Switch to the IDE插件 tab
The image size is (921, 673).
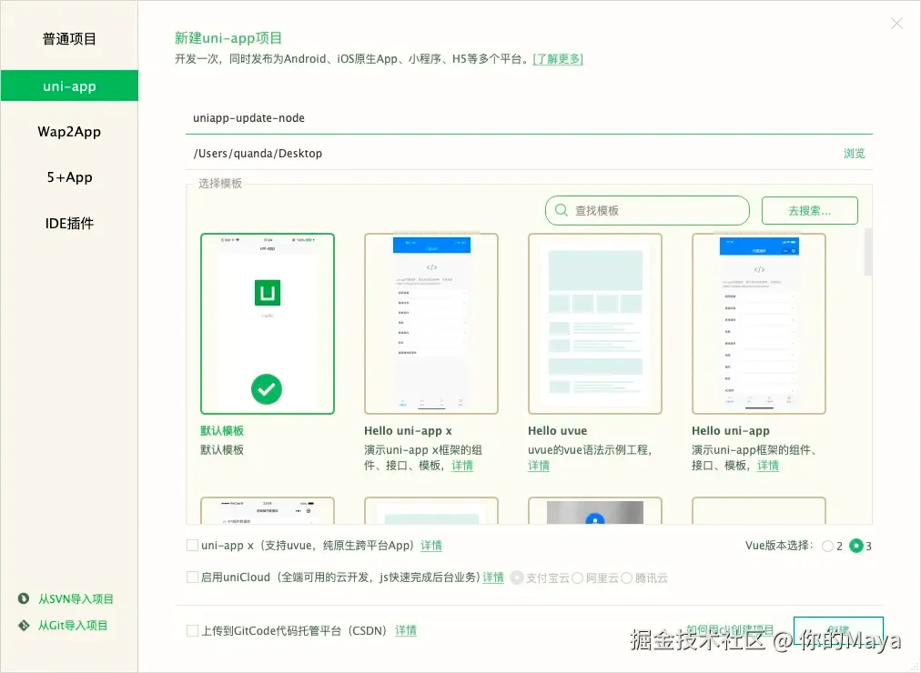[x=69, y=223]
